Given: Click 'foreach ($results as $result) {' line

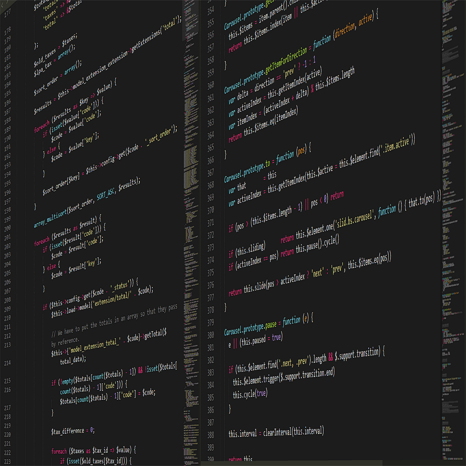Looking at the screenshot, I should [68, 231].
